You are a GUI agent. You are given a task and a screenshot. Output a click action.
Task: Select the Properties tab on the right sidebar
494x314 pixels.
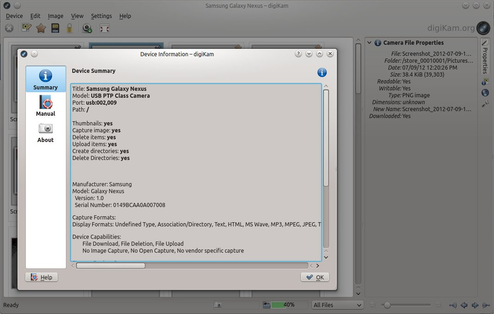pos(485,57)
